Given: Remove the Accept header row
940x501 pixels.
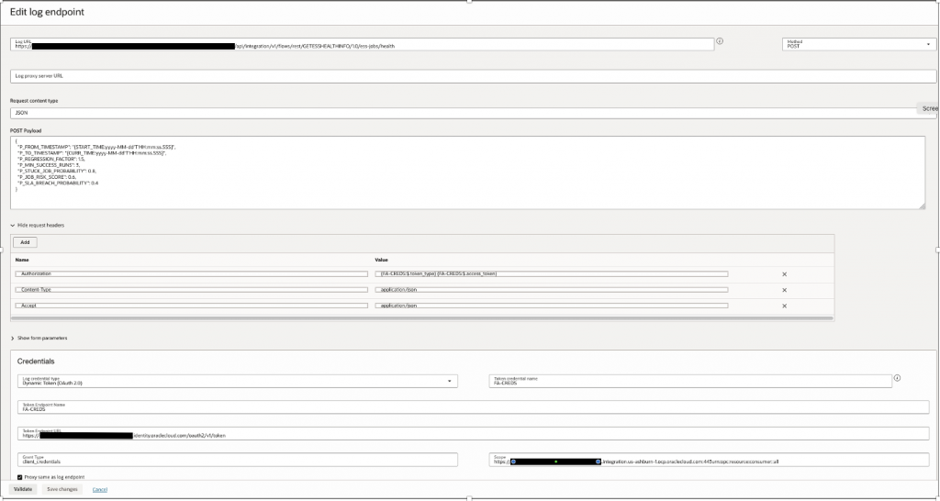Looking at the screenshot, I should [x=784, y=306].
